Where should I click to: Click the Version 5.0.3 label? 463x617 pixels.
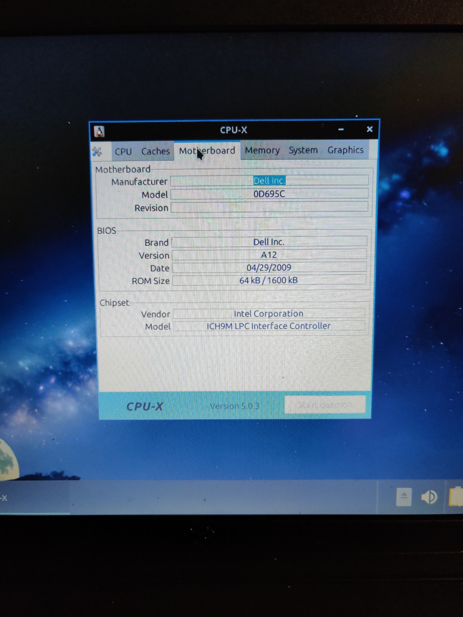pos(235,406)
